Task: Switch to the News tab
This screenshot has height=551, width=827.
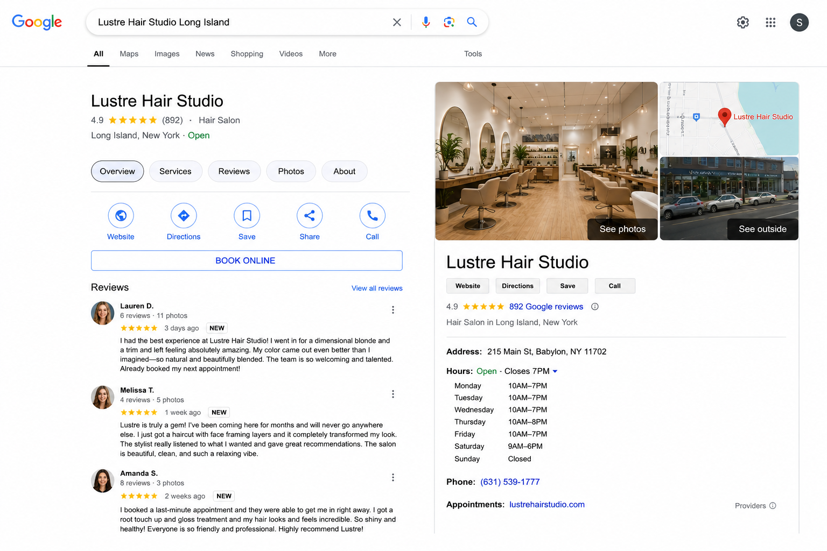Action: [205, 54]
